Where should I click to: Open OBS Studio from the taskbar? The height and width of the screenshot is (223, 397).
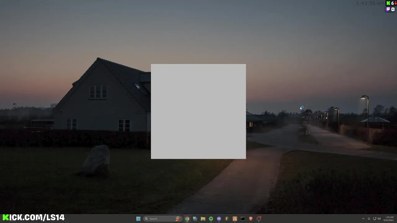click(x=259, y=219)
